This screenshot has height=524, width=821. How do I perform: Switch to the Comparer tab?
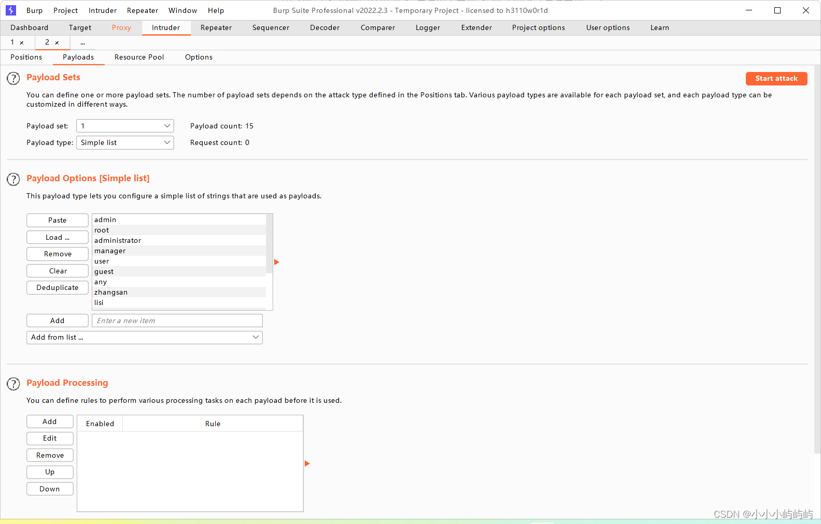(x=378, y=27)
